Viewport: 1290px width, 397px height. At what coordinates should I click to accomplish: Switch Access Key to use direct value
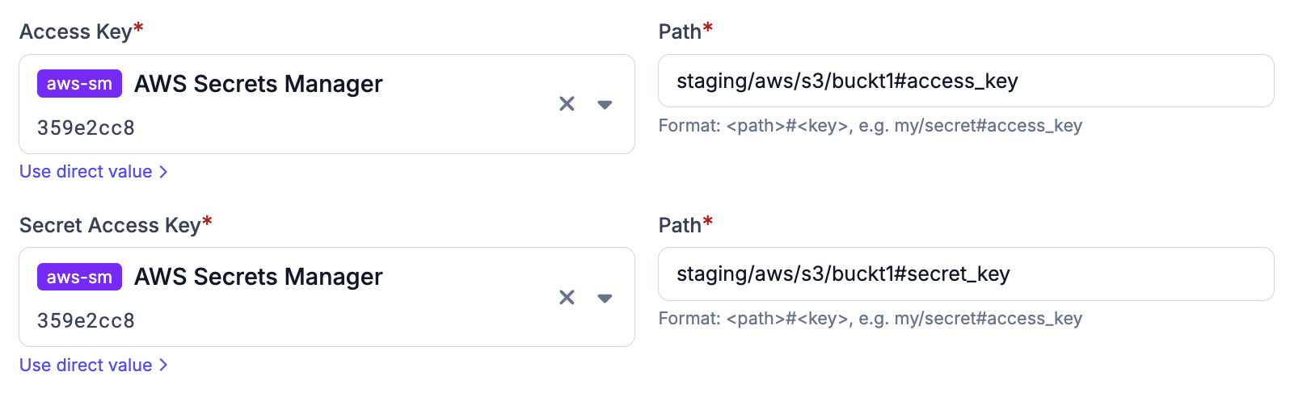(x=94, y=172)
